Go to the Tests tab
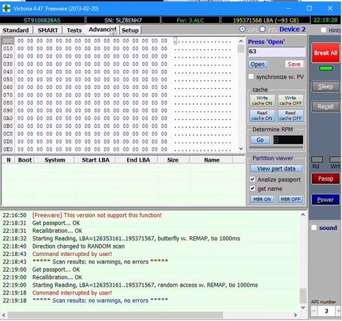Viewport: 342px width, 321px height. click(x=74, y=30)
